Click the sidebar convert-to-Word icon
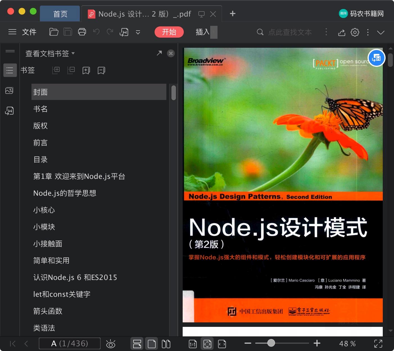Image resolution: width=394 pixels, height=351 pixels. [x=9, y=111]
